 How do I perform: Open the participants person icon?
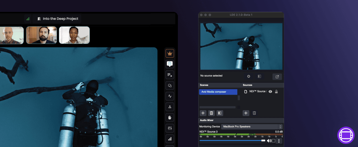[170, 107]
